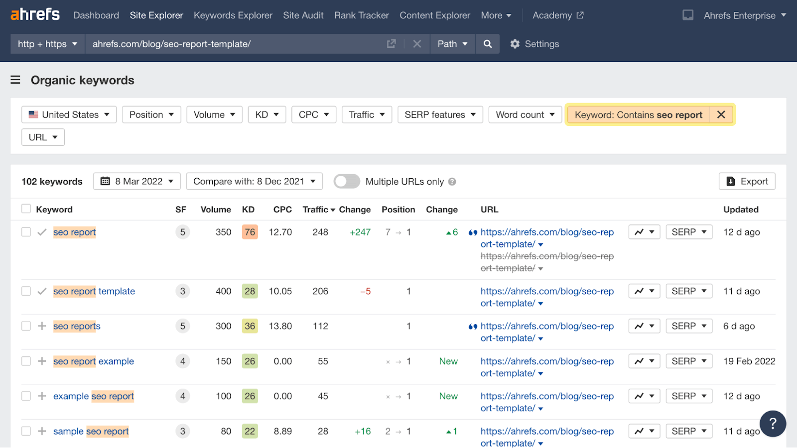Click the search magnifier button
Image resolution: width=797 pixels, height=448 pixels.
(x=487, y=44)
